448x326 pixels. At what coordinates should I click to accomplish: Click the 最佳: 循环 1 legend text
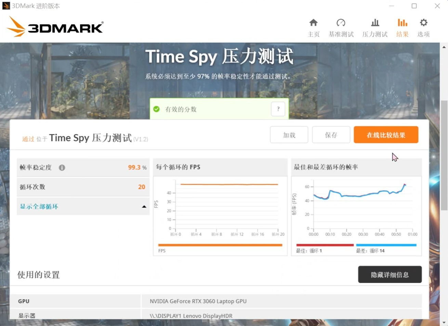309,251
